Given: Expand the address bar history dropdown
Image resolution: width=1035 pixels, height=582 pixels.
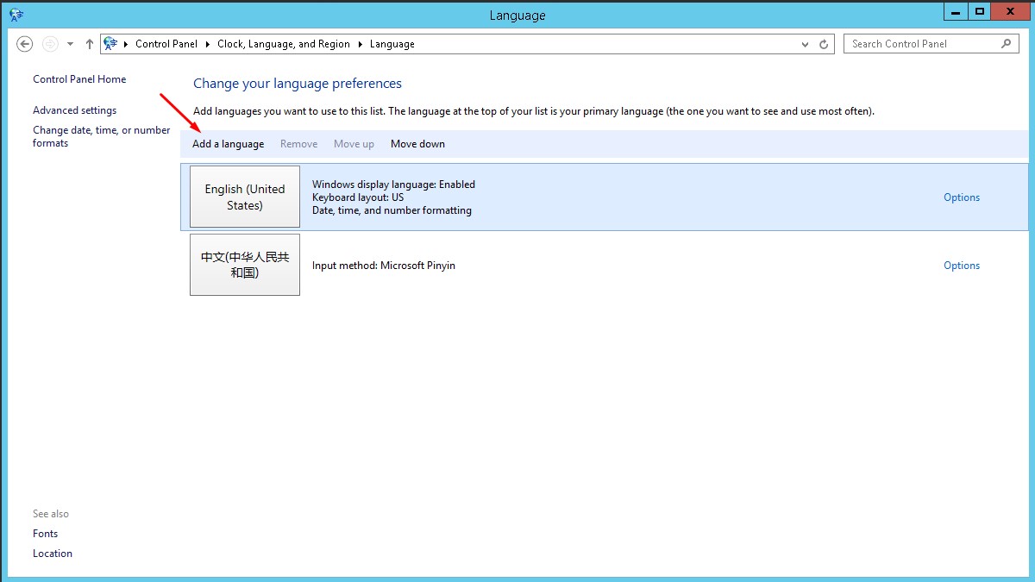Looking at the screenshot, I should coord(806,44).
